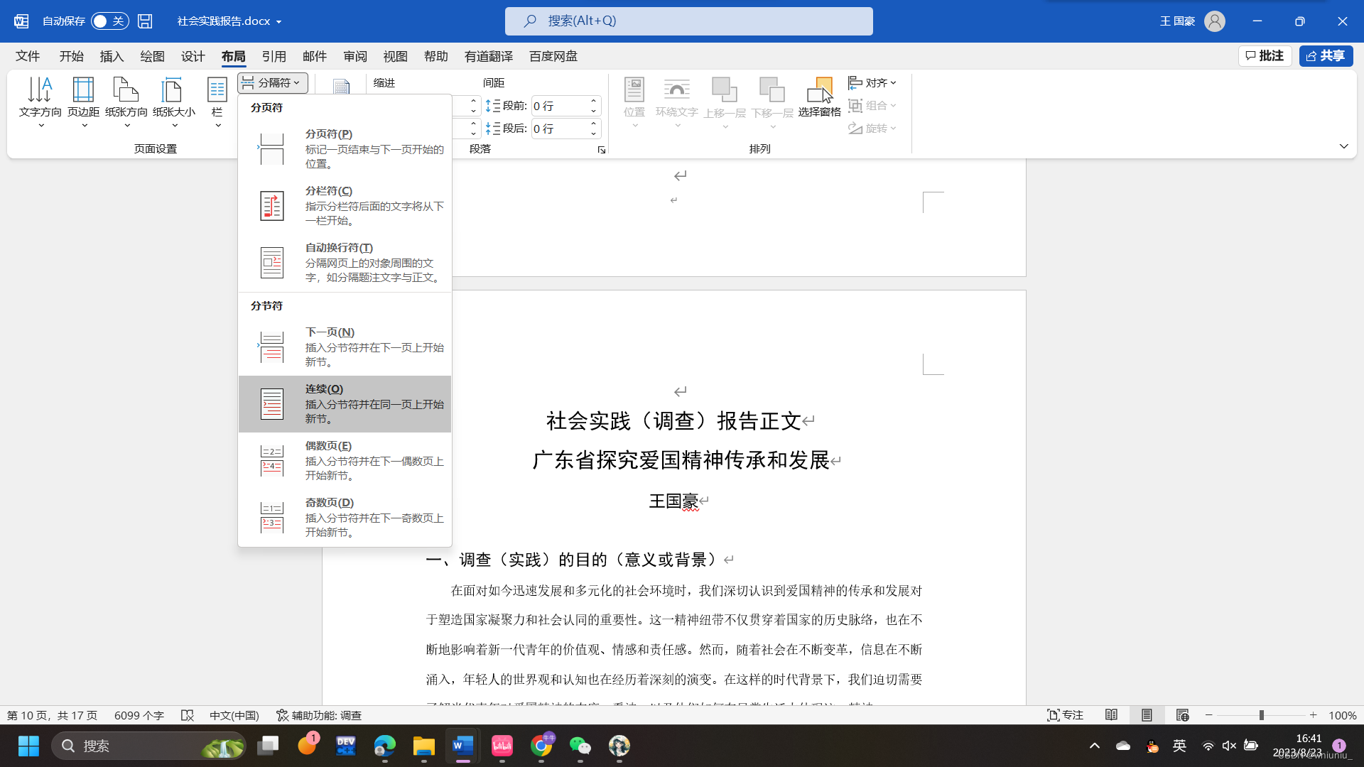The image size is (1364, 767).
Task: Toggle the AutoSave (自动保存) switch
Action: pos(109,21)
